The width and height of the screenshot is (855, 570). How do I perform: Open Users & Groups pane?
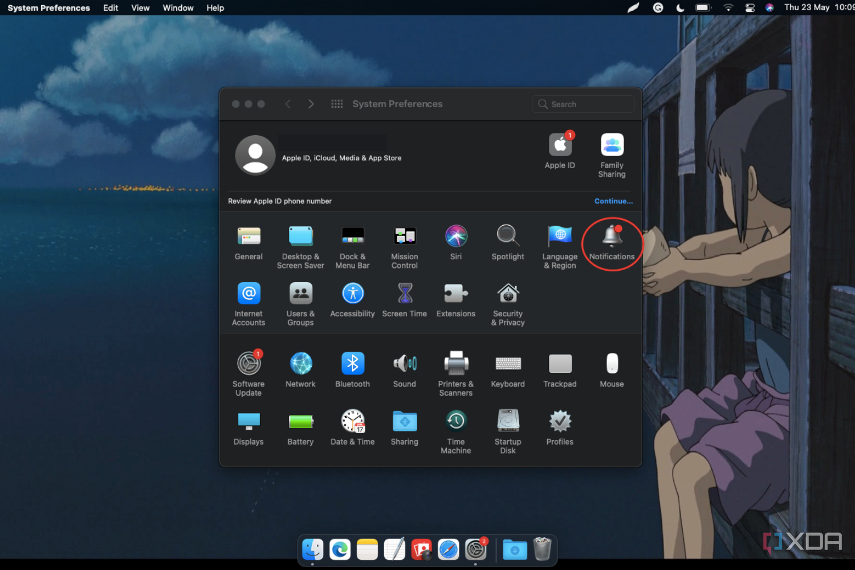[x=300, y=294]
